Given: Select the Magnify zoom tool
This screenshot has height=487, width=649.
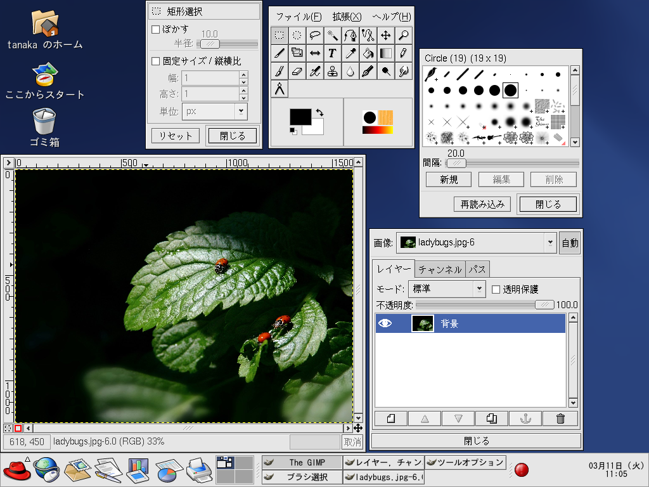Looking at the screenshot, I should pos(403,35).
